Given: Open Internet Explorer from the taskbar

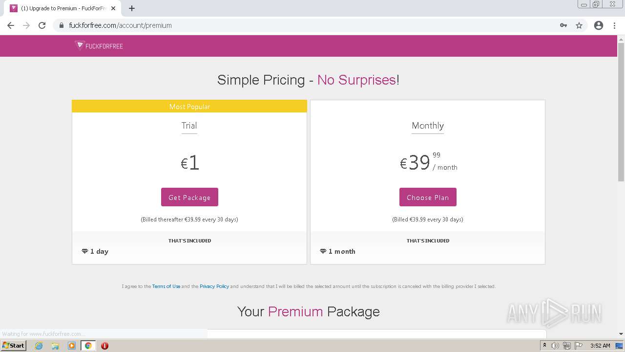Looking at the screenshot, I should (39, 346).
